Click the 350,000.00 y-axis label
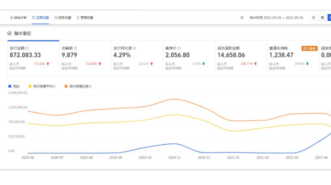This screenshot has width=331, height=185. [16, 136]
